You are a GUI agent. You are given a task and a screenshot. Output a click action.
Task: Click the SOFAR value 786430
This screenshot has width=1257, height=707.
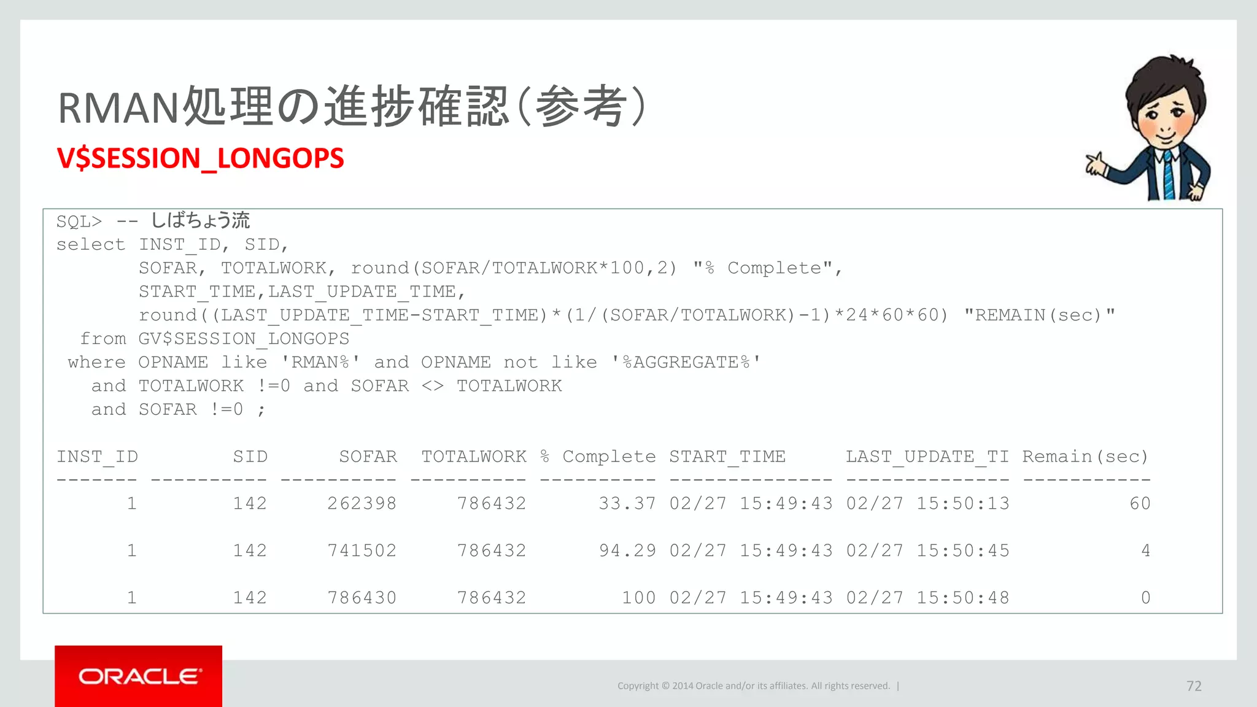[x=362, y=598]
